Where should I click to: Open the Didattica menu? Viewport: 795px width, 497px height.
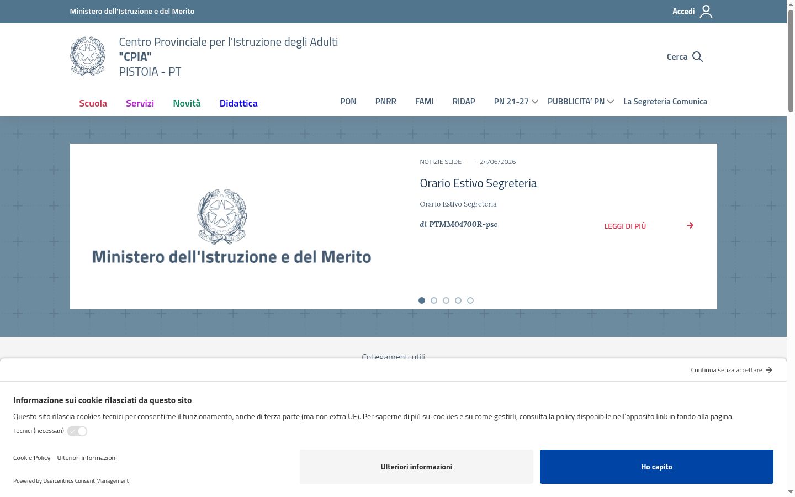click(x=239, y=103)
